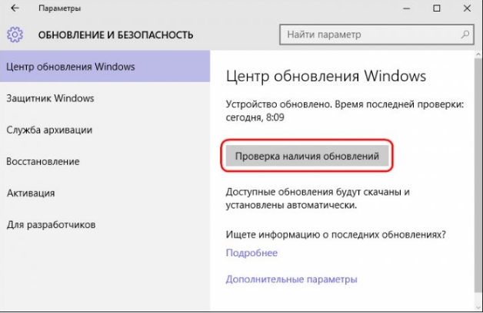
Task: Select Центр обновления Windows in the sidebar
Action: (x=70, y=67)
